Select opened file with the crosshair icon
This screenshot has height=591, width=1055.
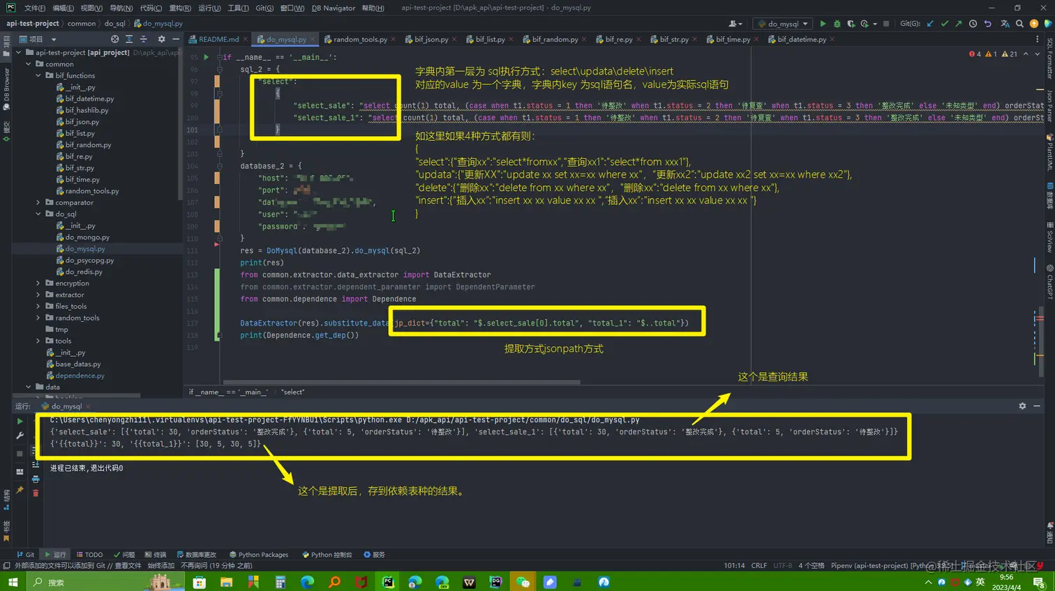(x=115, y=39)
